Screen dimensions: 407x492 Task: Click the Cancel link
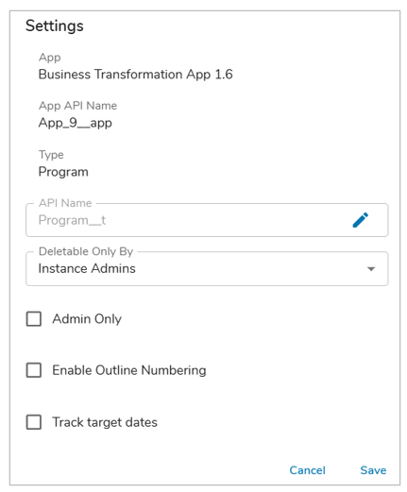pyautogui.click(x=307, y=470)
